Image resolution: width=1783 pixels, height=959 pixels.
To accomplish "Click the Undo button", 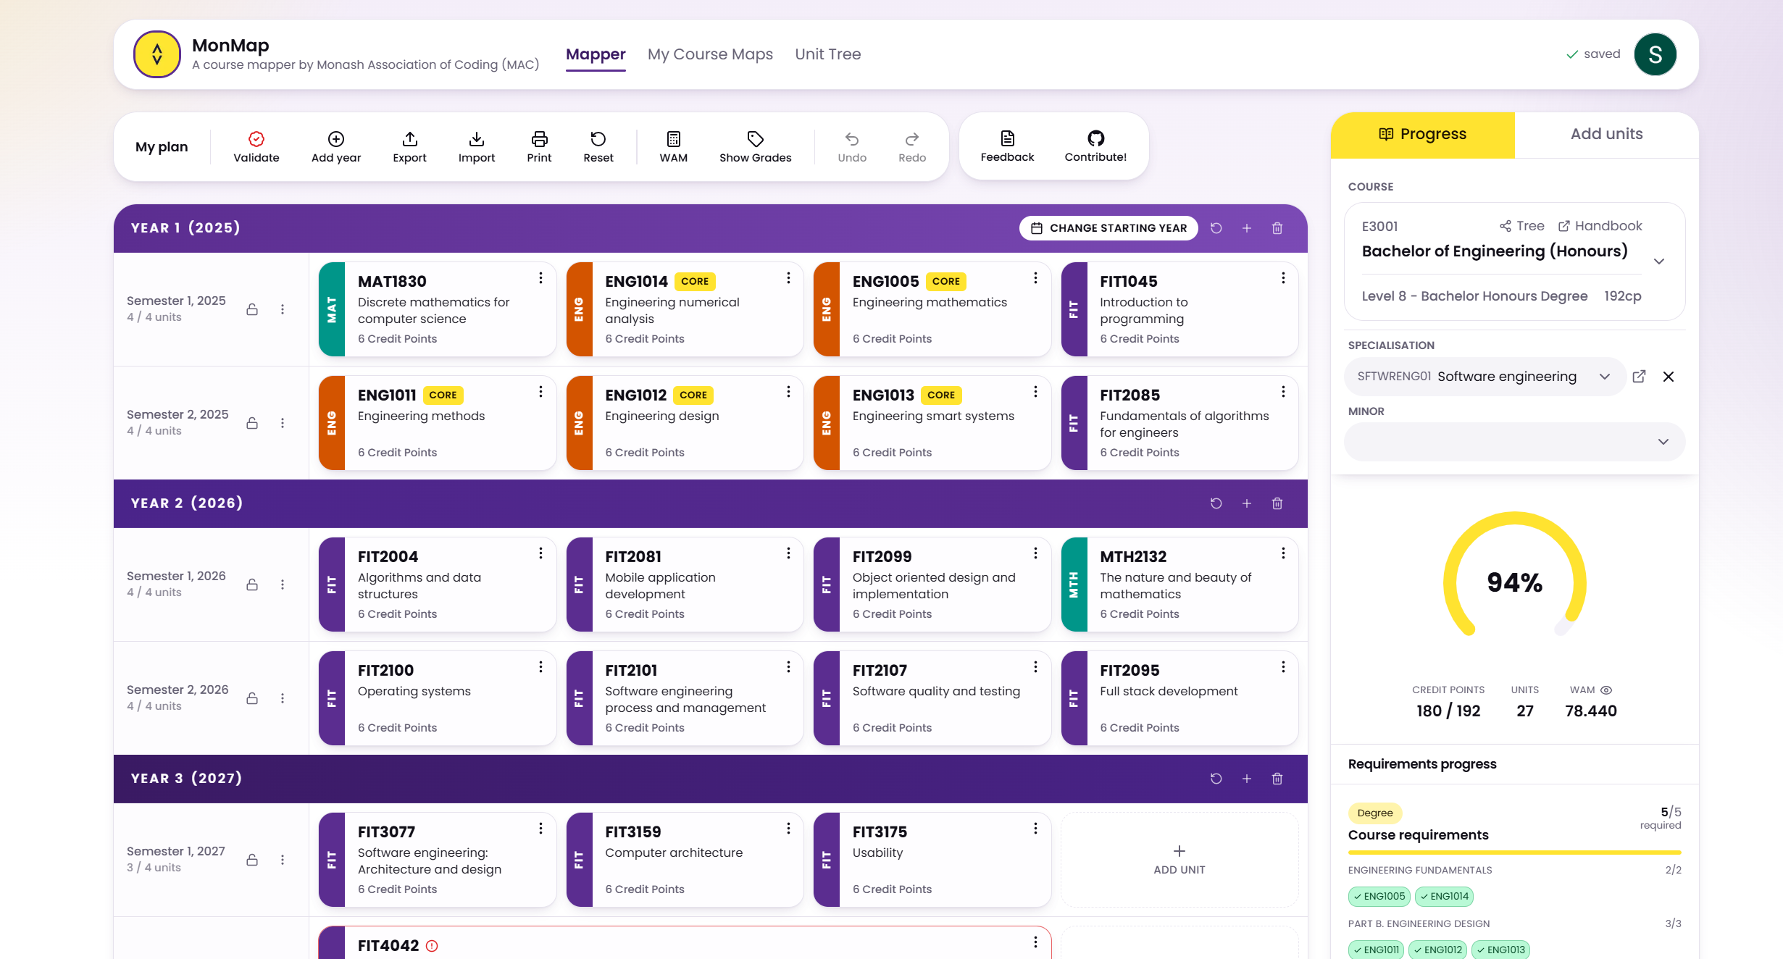I will pyautogui.click(x=852, y=146).
